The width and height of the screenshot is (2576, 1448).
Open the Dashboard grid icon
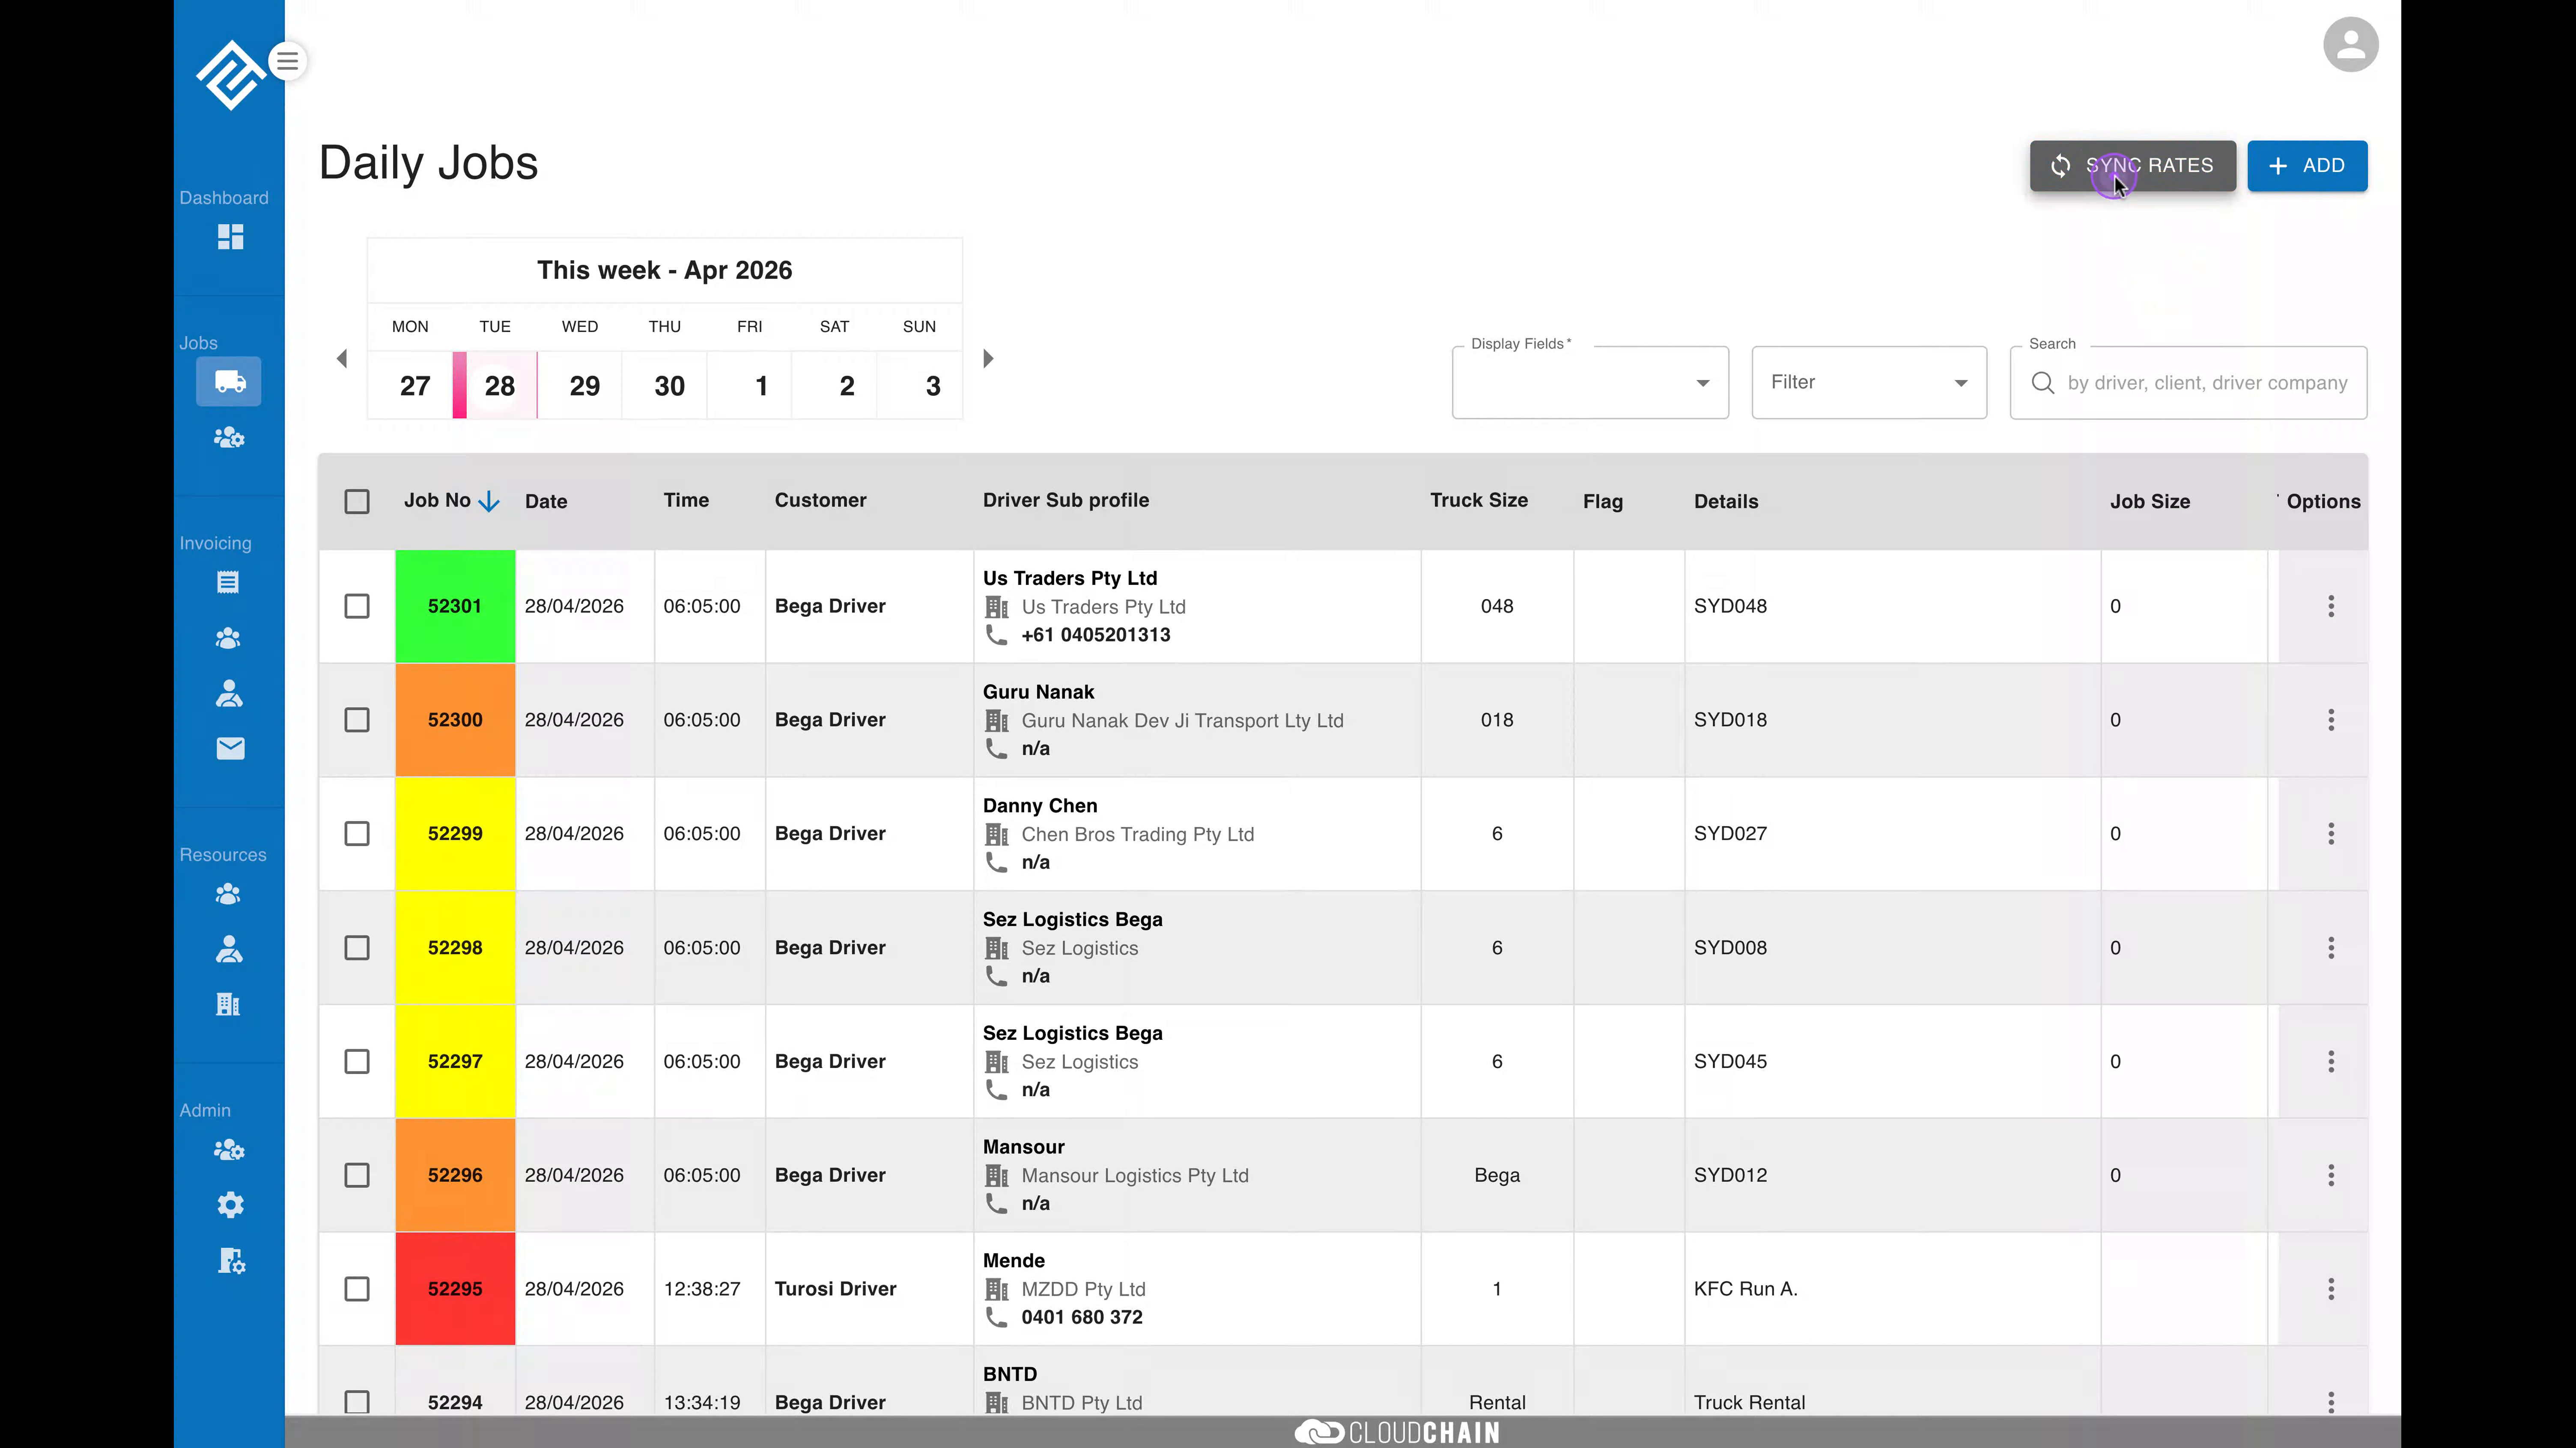click(230, 237)
